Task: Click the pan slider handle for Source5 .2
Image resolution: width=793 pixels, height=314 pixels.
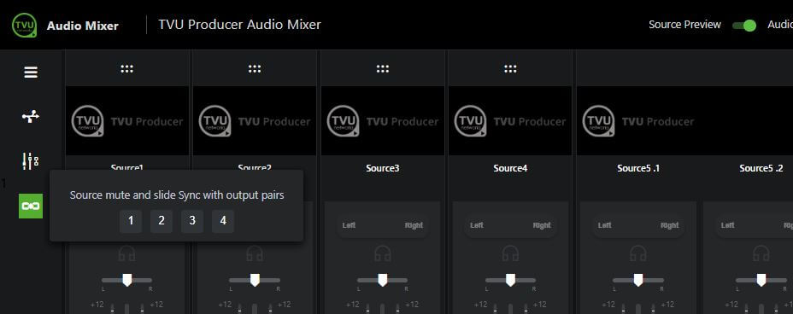Action: [761, 280]
